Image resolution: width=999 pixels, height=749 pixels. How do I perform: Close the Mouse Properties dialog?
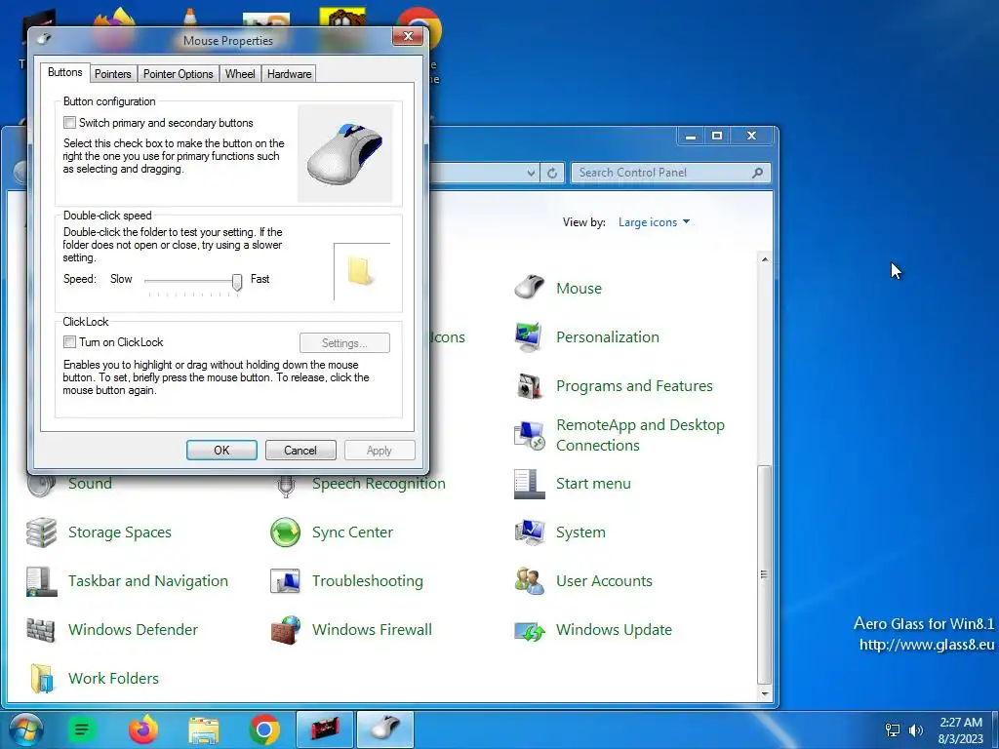pyautogui.click(x=408, y=36)
